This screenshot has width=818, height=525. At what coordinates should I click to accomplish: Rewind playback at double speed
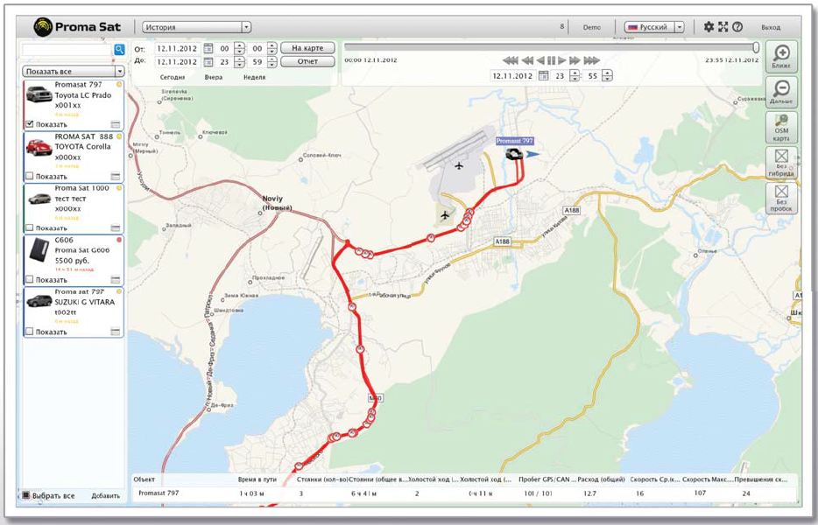click(527, 60)
